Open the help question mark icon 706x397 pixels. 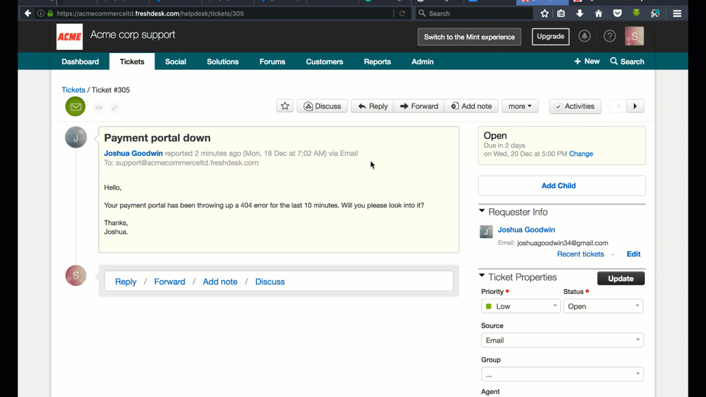610,36
